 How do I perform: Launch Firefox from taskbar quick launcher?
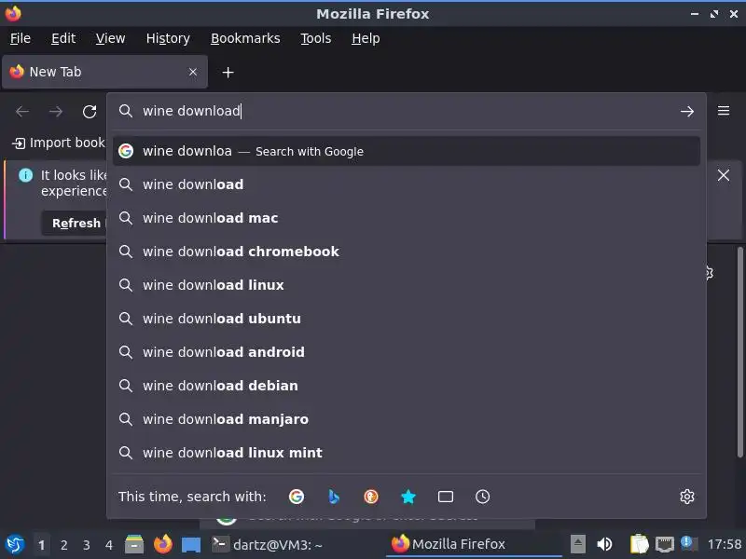click(x=163, y=544)
